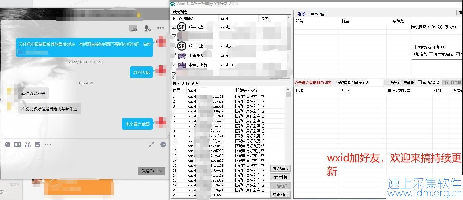The width and height of the screenshot is (463, 200).
Task: Open the emoji picker in chat
Action: (8, 145)
